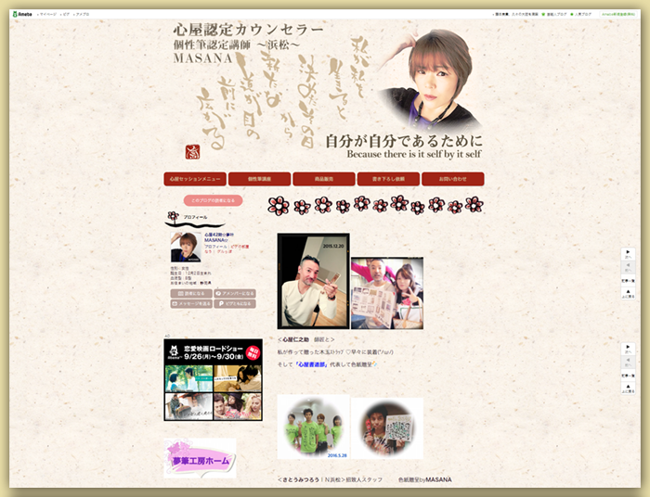Screen dimensions: 650x497
Task: Open アメブロ link in the top bar
Action: tap(83, 14)
